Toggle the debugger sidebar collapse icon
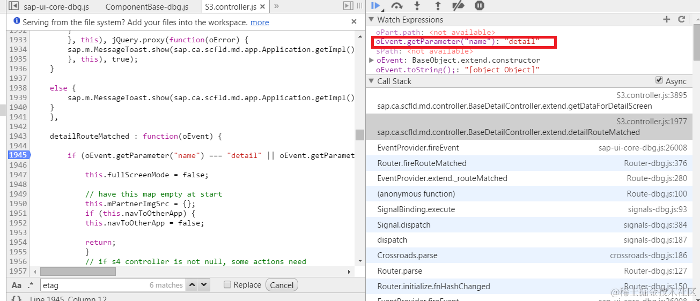The image size is (700, 301). pos(348,6)
